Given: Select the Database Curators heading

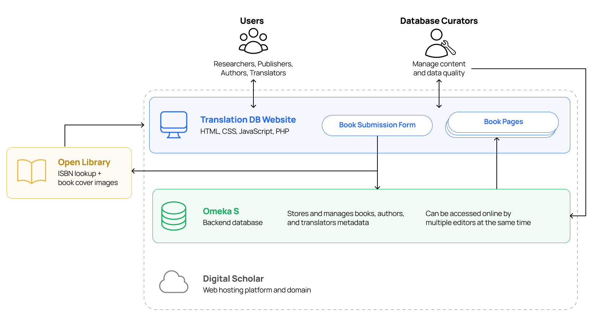Looking at the screenshot, I should point(439,21).
